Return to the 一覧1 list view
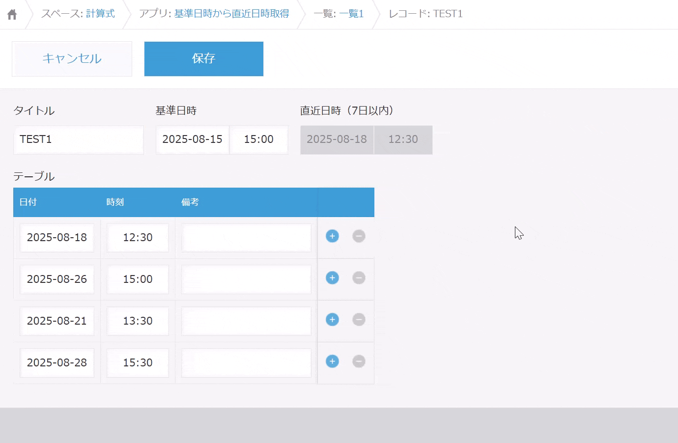678x443 pixels. pos(351,14)
